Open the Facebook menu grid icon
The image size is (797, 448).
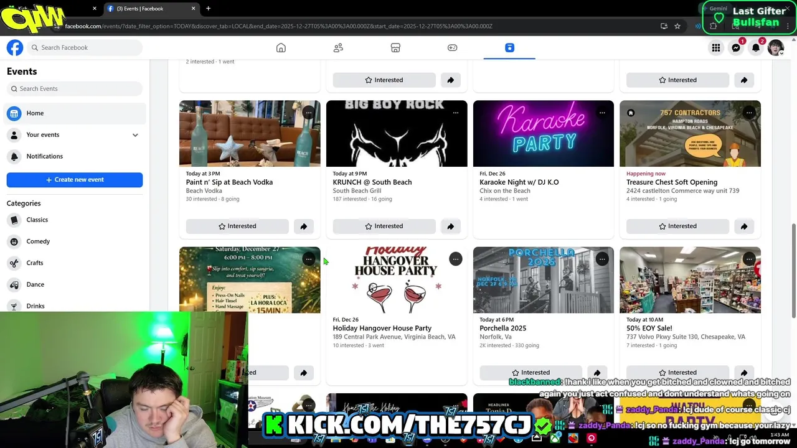pyautogui.click(x=716, y=48)
